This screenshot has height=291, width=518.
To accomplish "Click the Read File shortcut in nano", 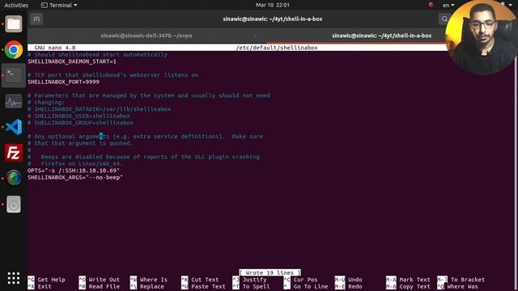I will point(100,287).
